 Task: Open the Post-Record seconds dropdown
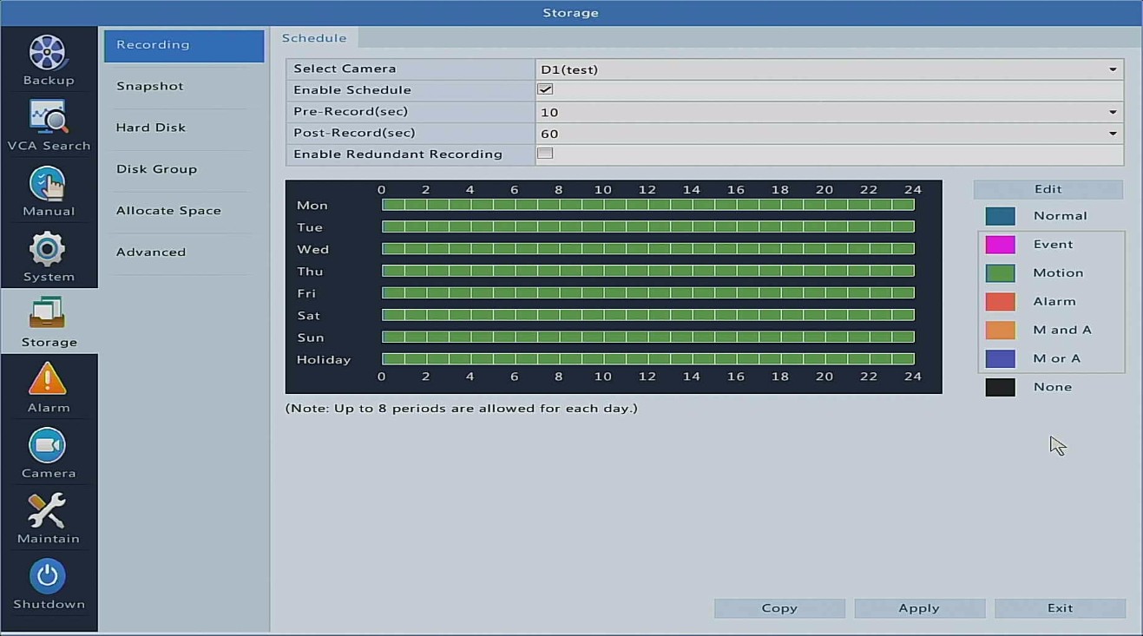click(1112, 134)
